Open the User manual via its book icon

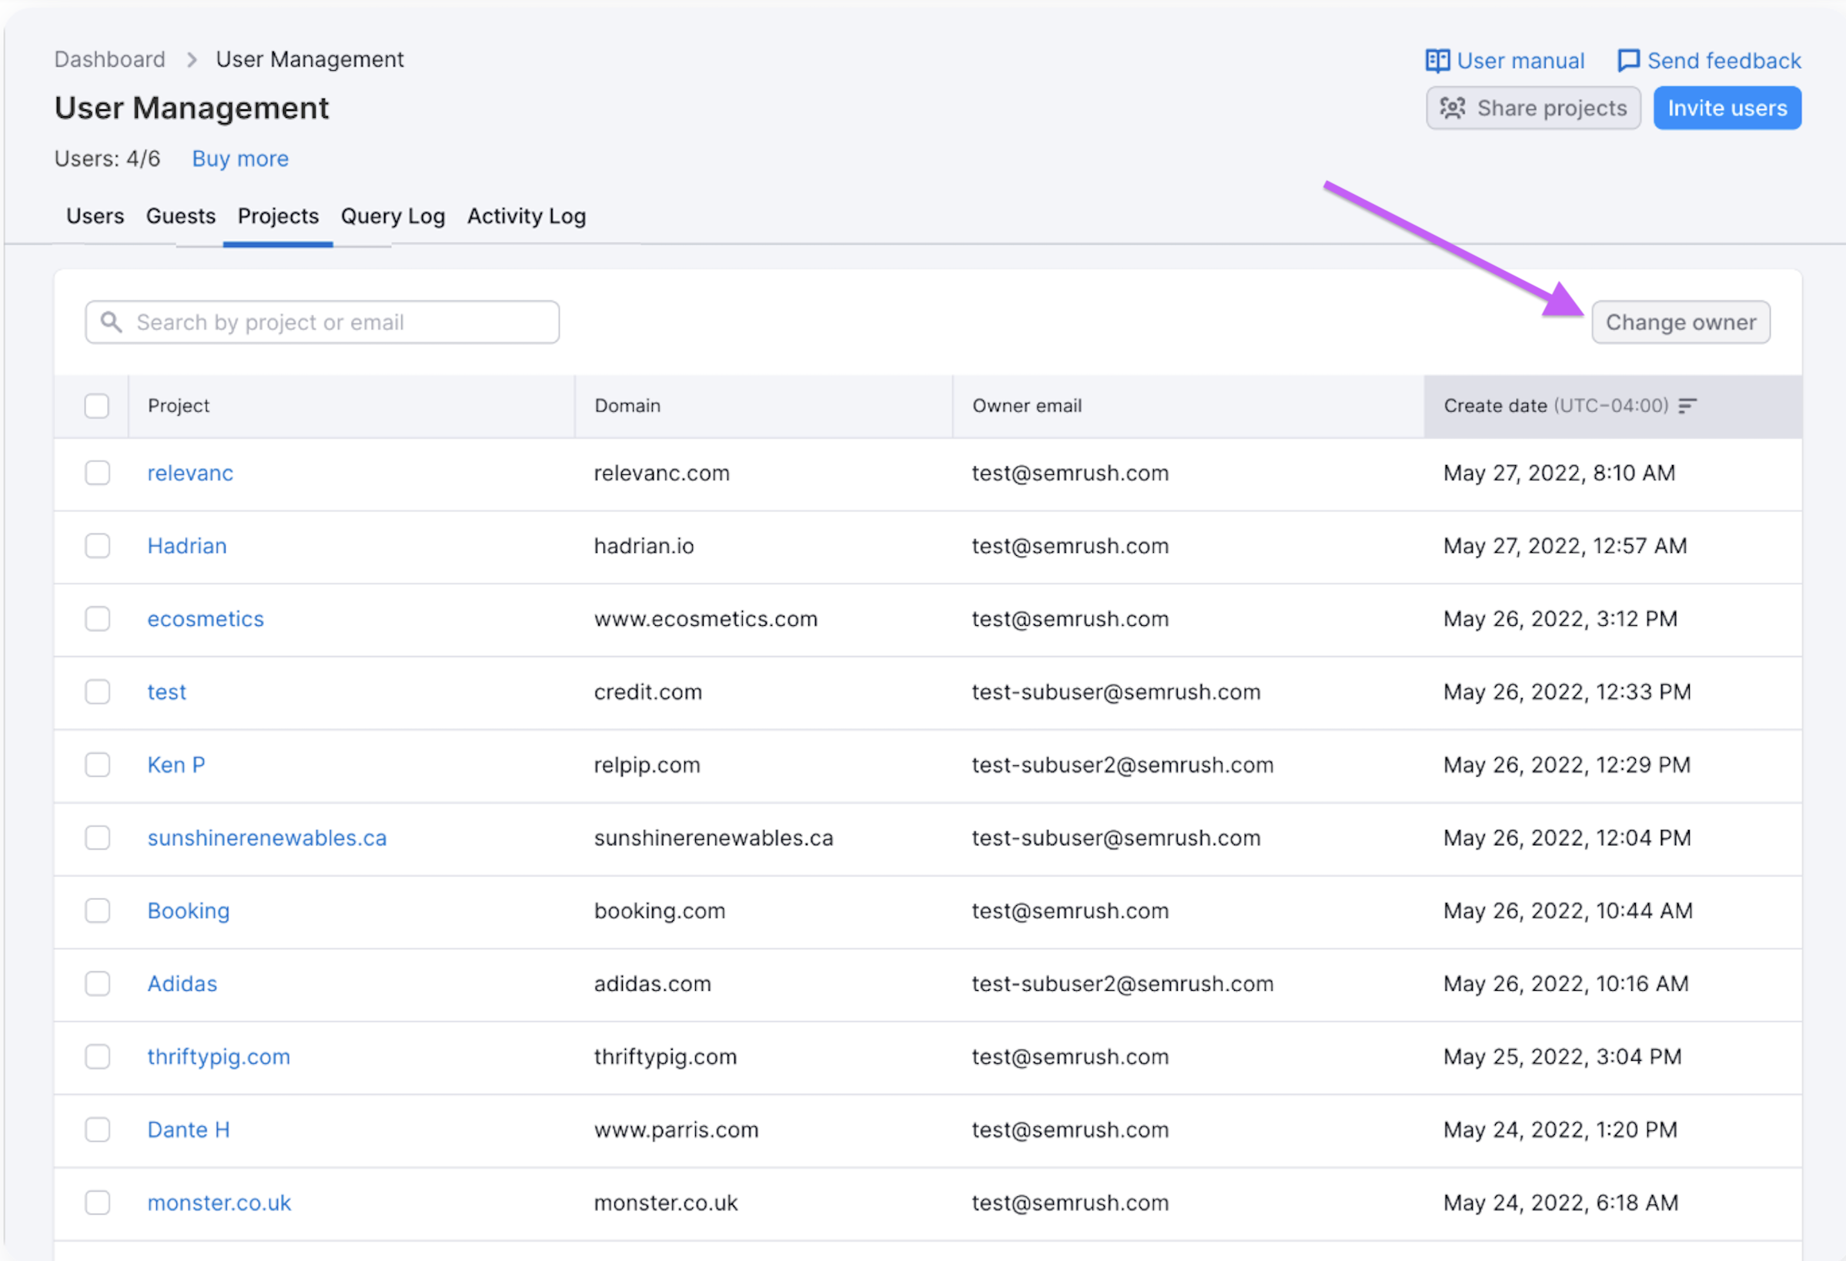click(1438, 60)
